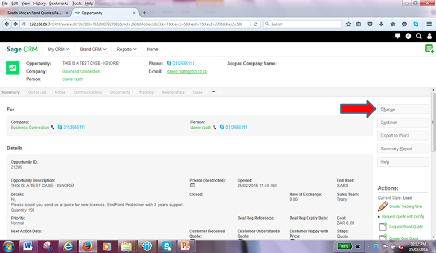The height and width of the screenshot is (253, 436).
Task: Switch to the Documents tab
Action: pos(120,92)
